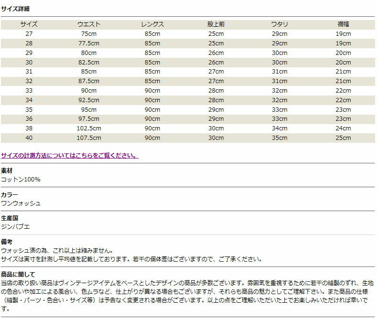Select the ワタリ column header
378x319 pixels.
point(279,24)
